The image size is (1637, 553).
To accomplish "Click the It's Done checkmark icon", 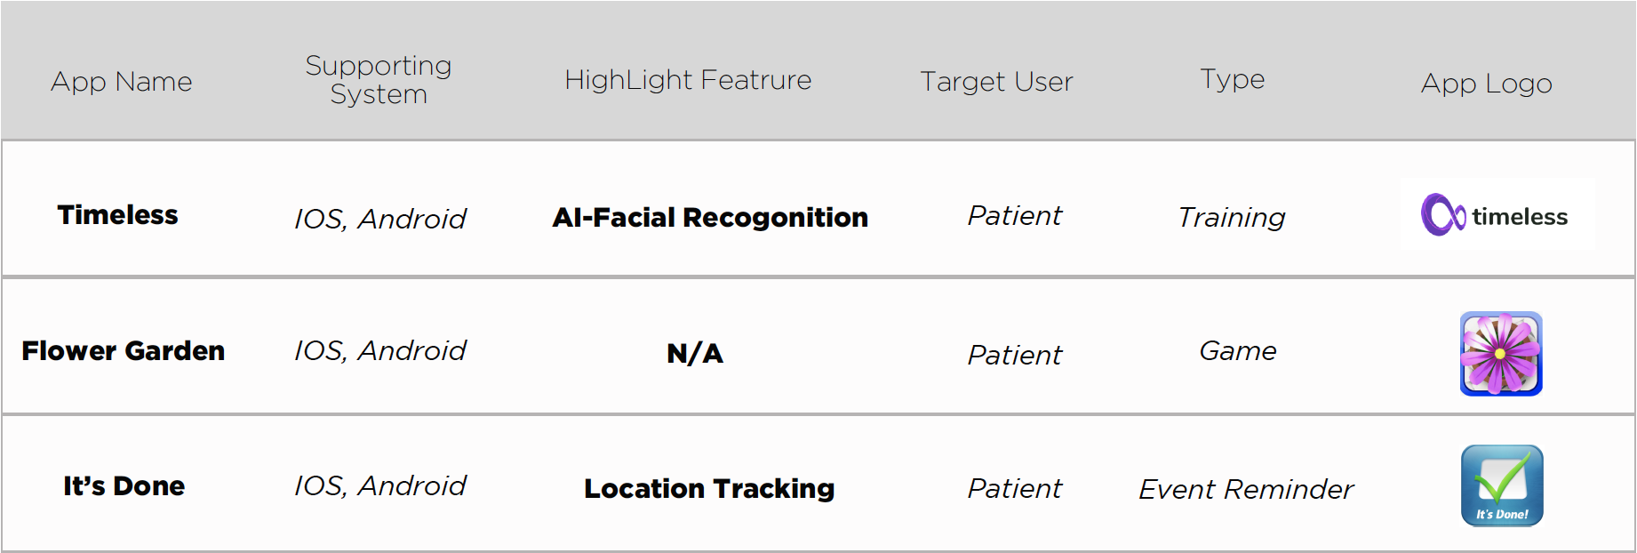I will [x=1502, y=485].
